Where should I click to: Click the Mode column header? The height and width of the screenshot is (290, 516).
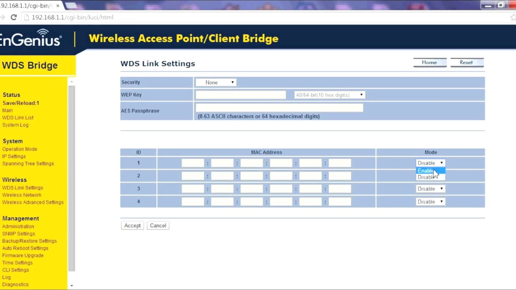click(431, 152)
